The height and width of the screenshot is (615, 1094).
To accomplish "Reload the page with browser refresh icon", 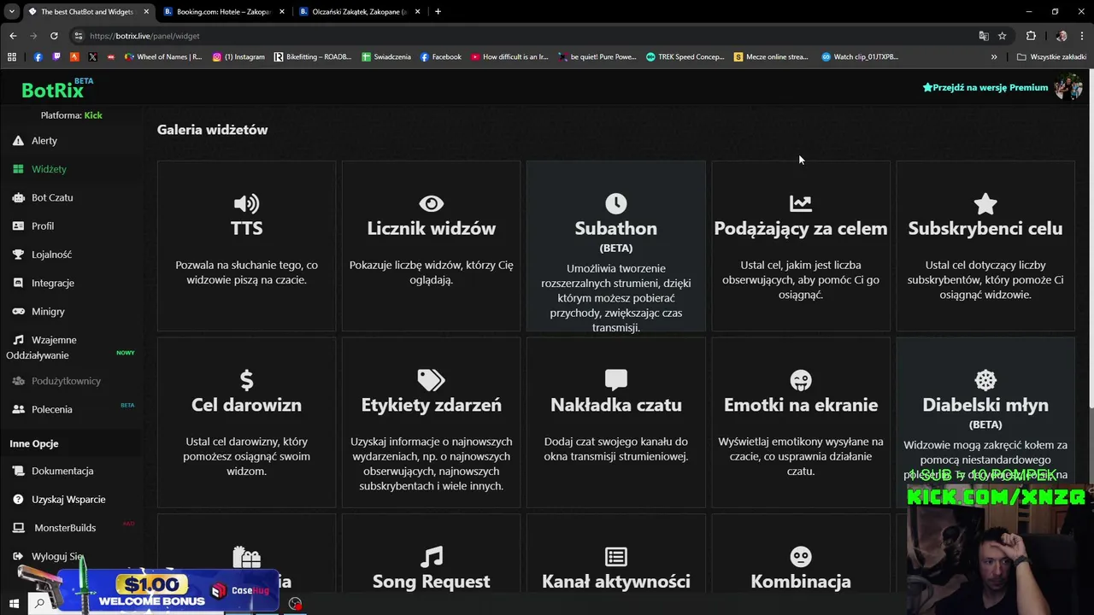I will [x=54, y=36].
